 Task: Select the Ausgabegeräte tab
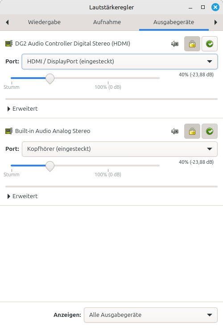173,22
